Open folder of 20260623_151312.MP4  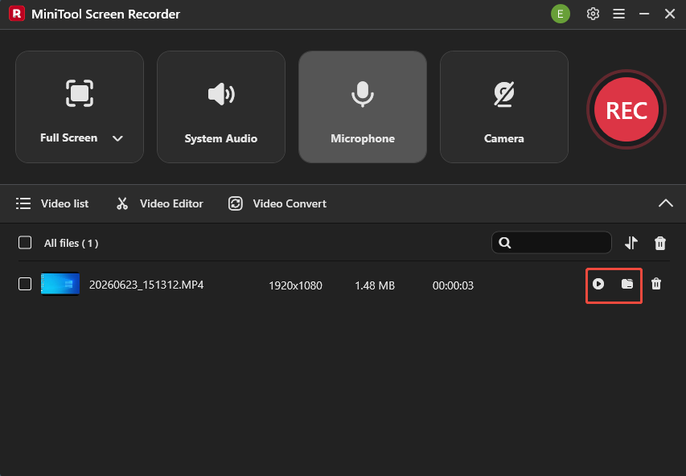click(627, 284)
